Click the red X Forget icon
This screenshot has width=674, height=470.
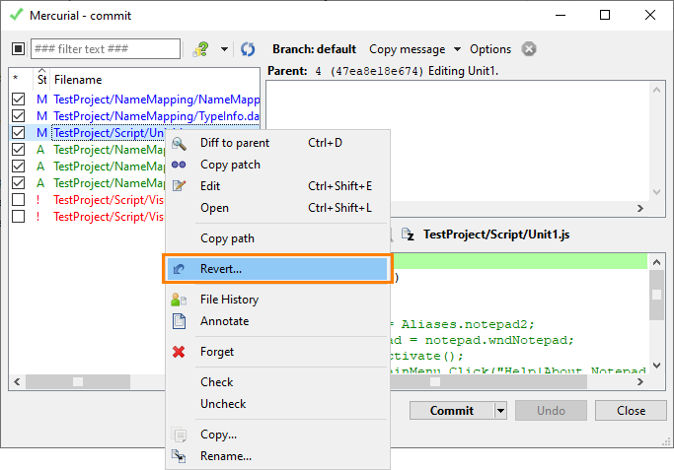[179, 352]
